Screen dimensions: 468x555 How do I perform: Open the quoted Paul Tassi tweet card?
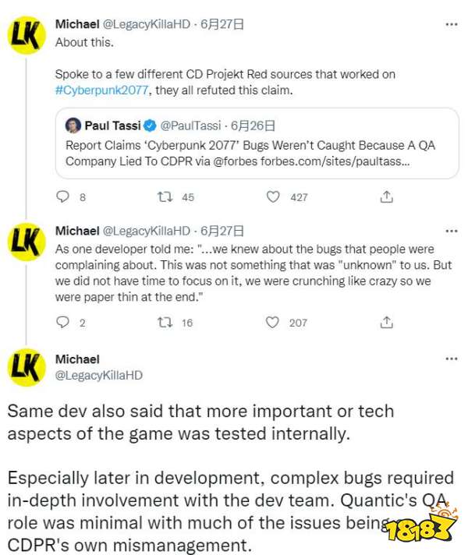(x=257, y=143)
